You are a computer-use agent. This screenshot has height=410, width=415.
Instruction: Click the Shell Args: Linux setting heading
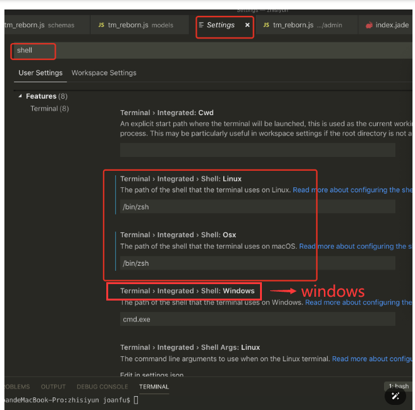[190, 347]
